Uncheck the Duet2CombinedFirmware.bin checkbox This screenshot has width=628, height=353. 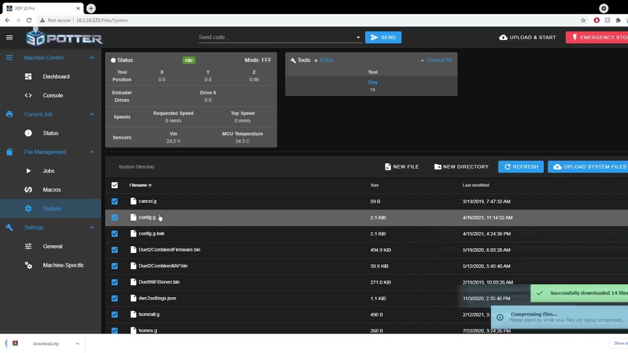pos(115,250)
